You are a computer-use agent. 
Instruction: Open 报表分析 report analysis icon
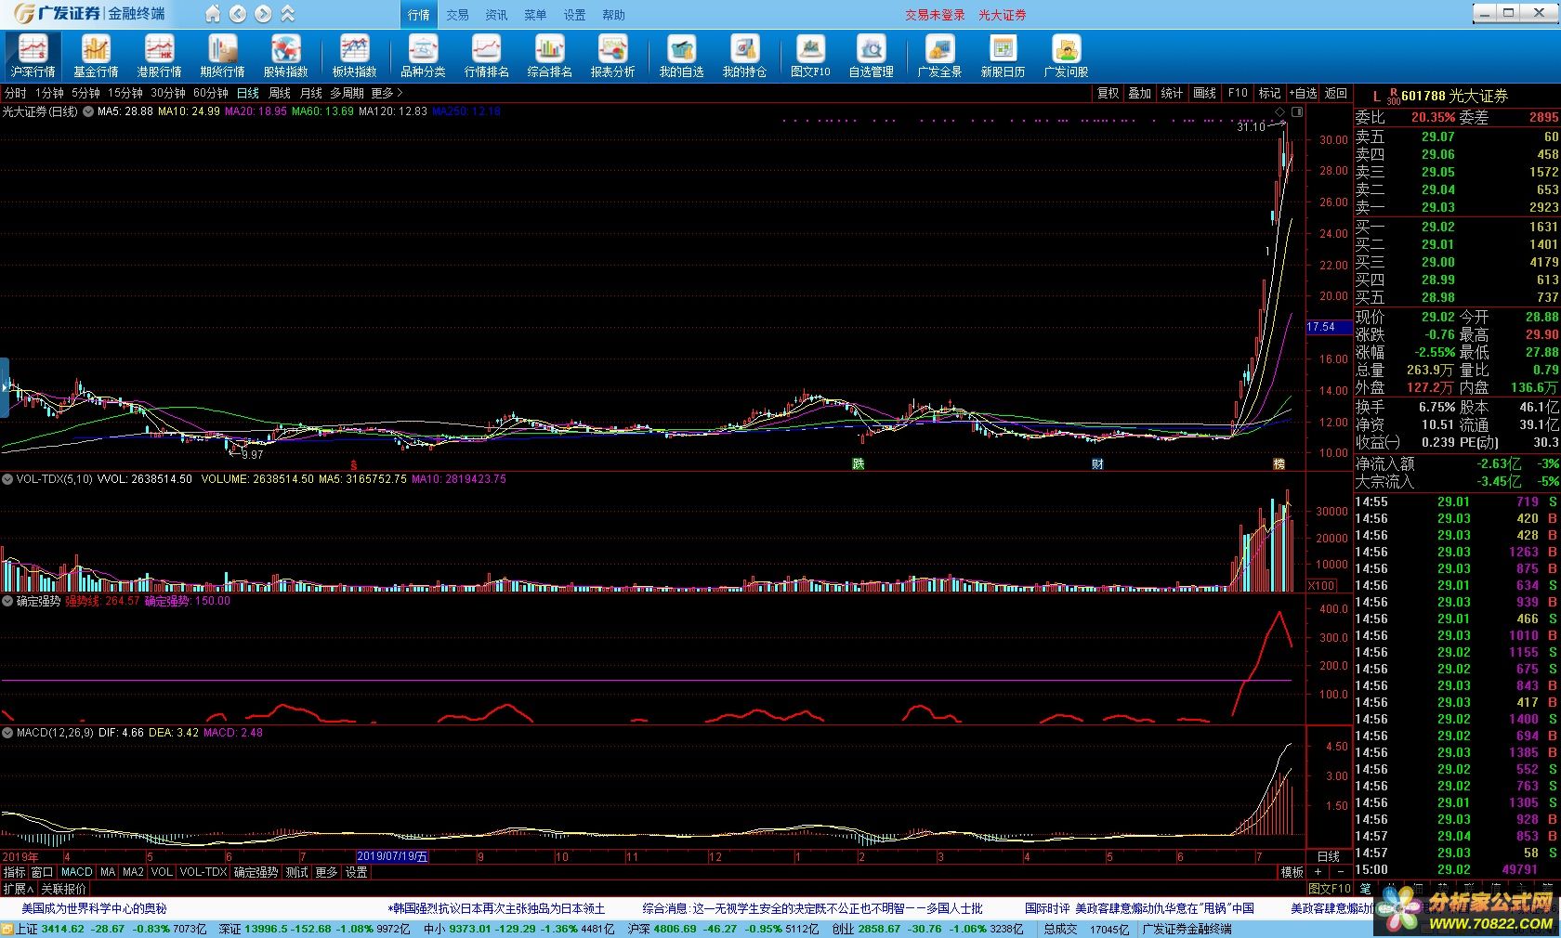(612, 56)
